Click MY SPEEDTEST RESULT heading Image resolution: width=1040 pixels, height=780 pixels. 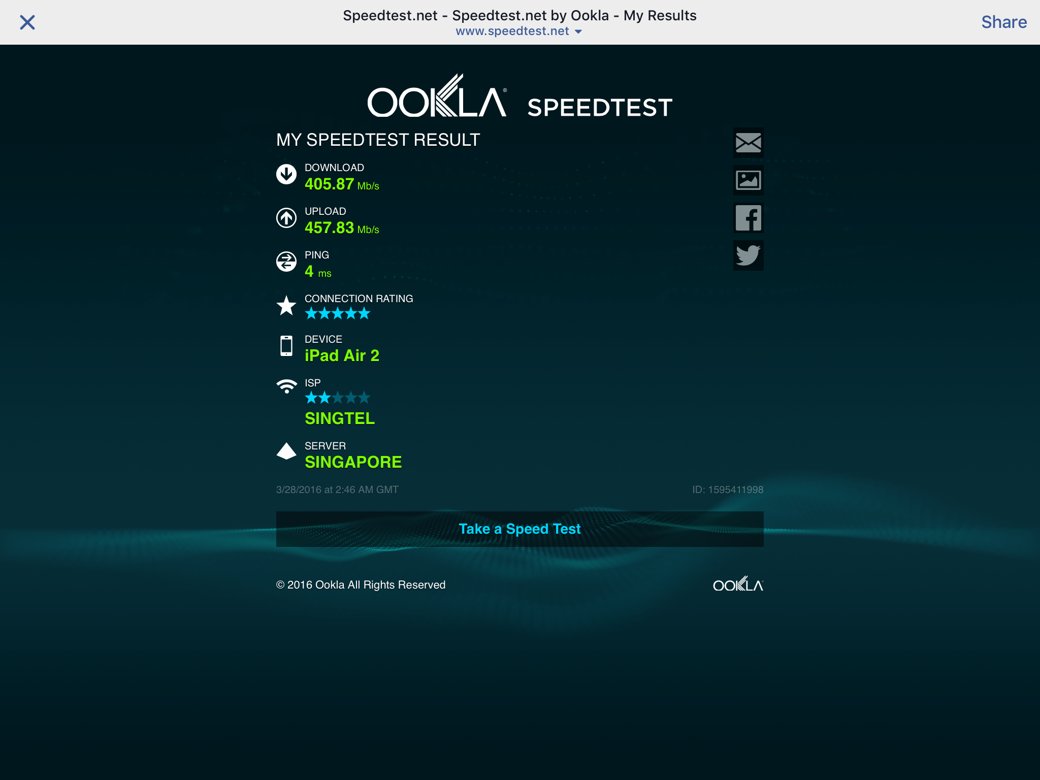[x=378, y=140]
